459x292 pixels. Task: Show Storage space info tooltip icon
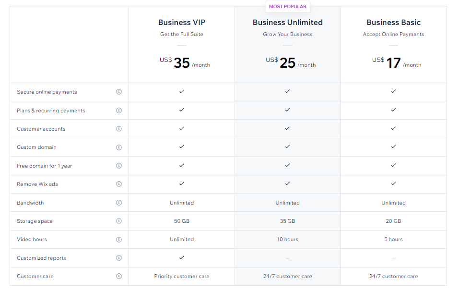pyautogui.click(x=119, y=221)
